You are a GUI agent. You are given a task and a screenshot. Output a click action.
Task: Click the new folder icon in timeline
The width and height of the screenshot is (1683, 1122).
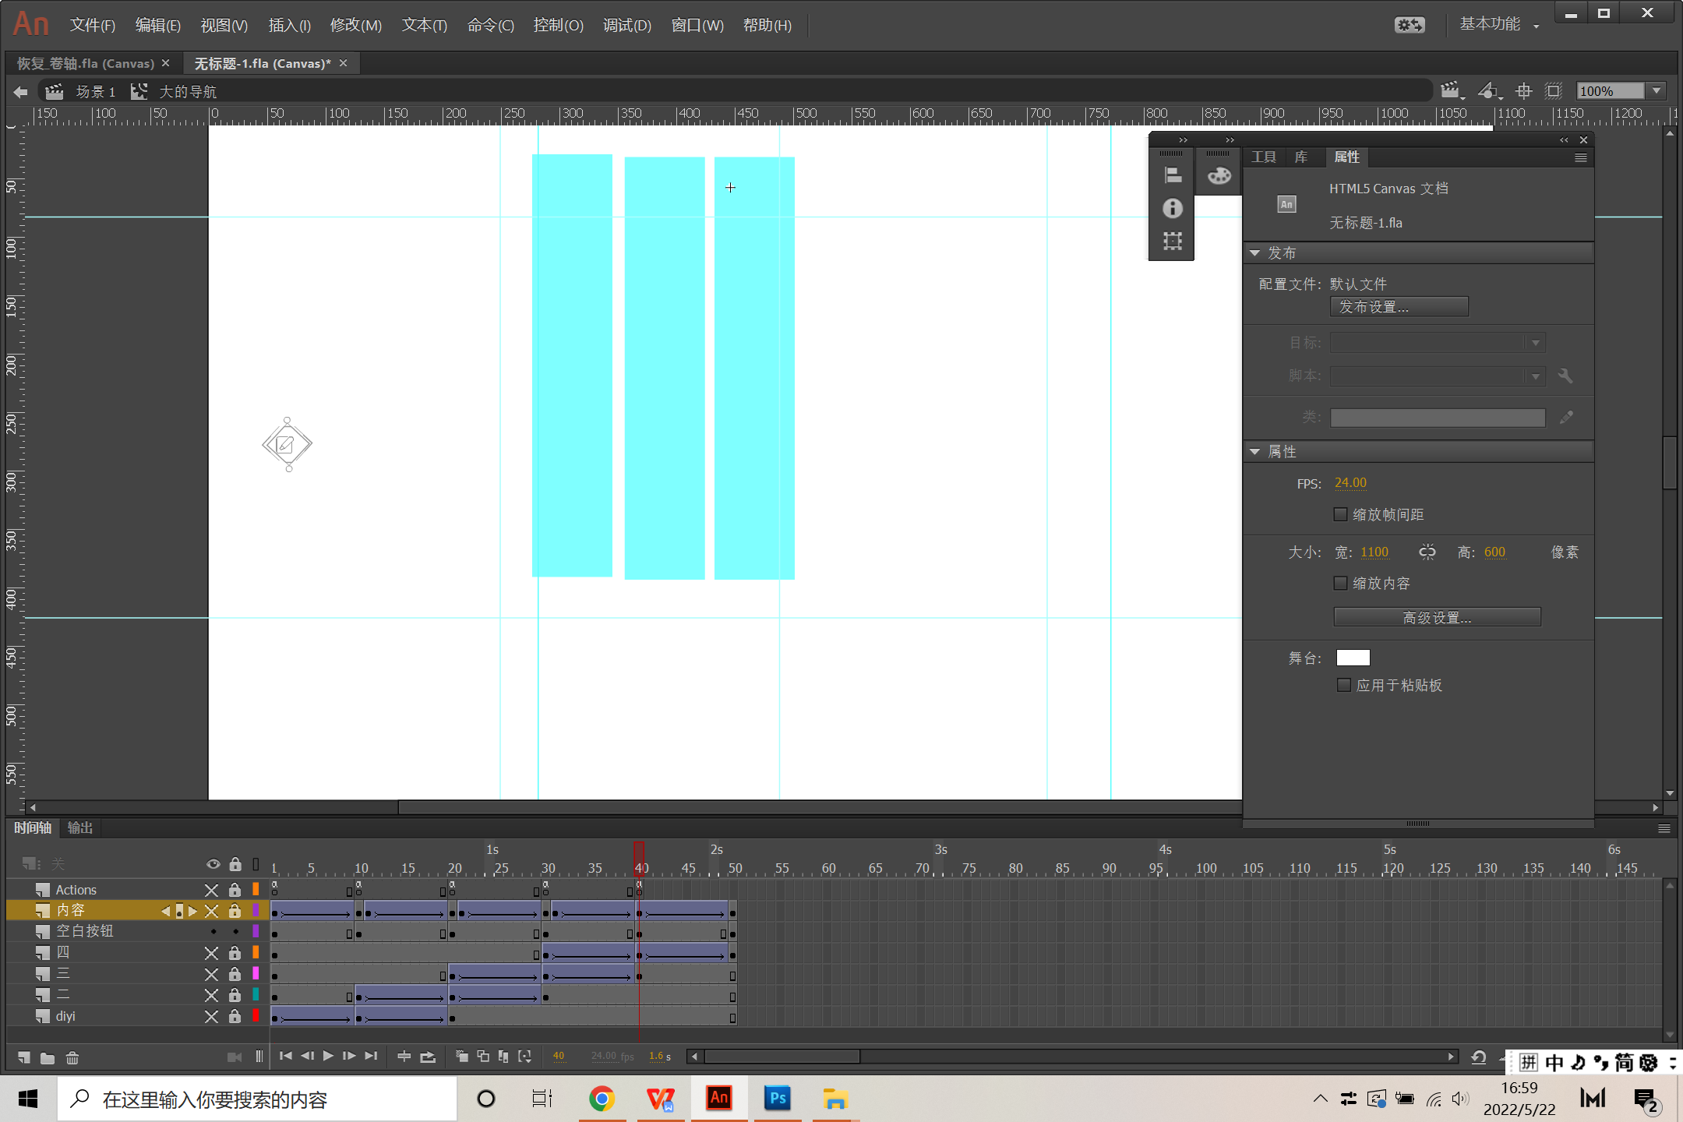[x=48, y=1057]
